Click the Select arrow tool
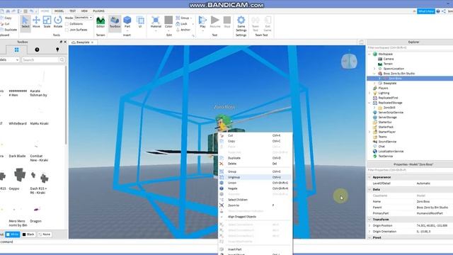Viewport: 453px width, 255px height. click(x=25, y=22)
